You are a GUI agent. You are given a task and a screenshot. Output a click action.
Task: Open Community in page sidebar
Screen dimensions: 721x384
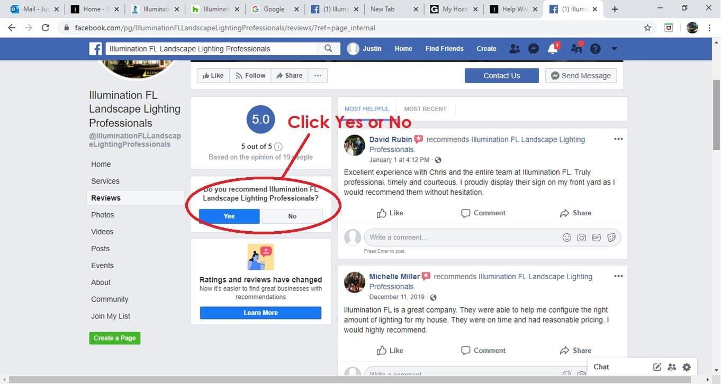(110, 300)
